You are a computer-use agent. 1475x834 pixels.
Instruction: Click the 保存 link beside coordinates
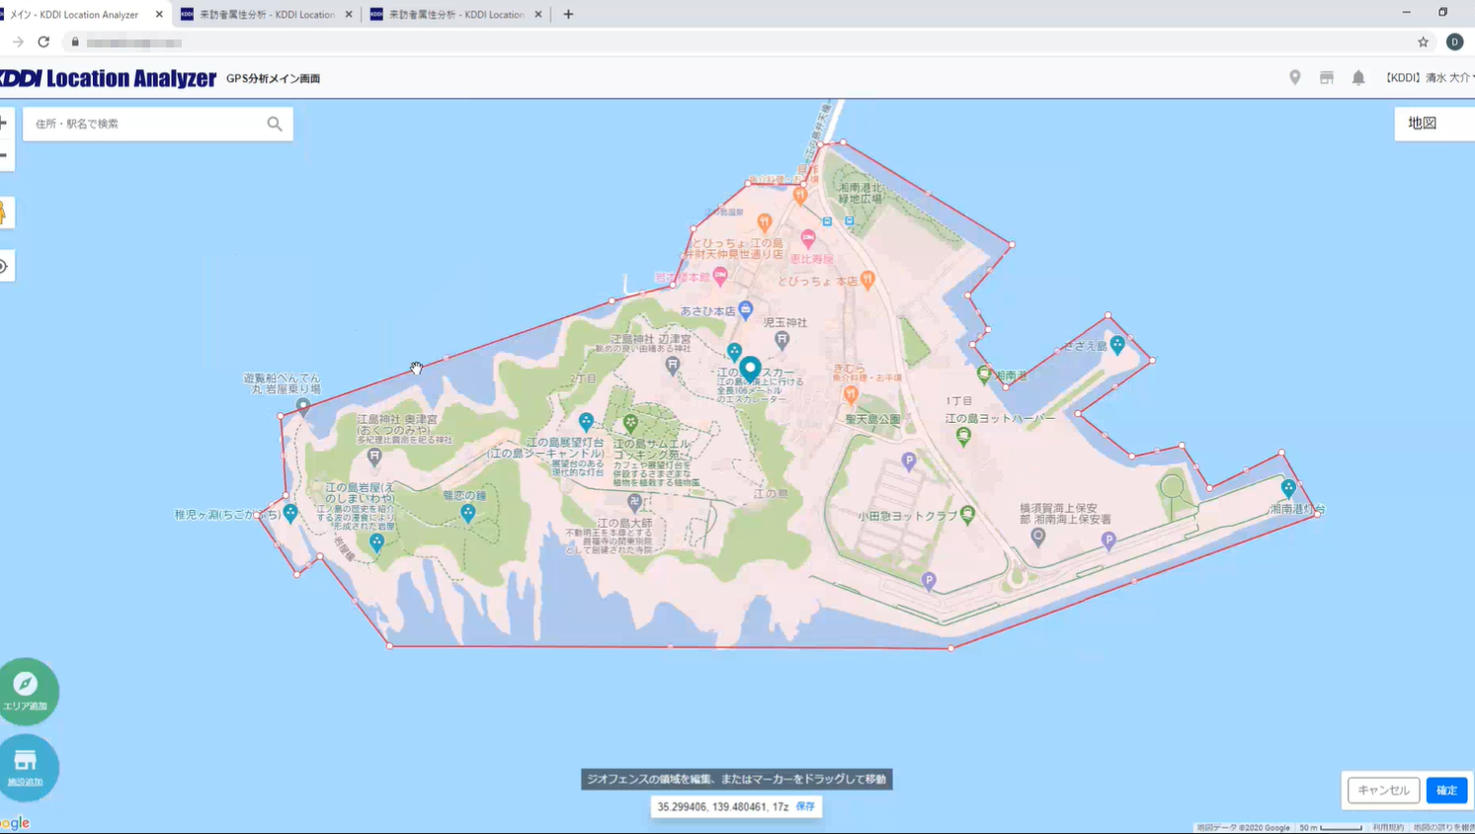pos(805,806)
